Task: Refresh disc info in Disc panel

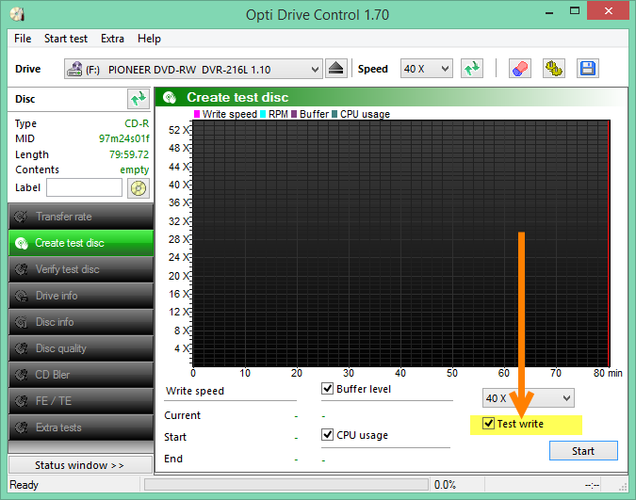Action: (x=138, y=99)
